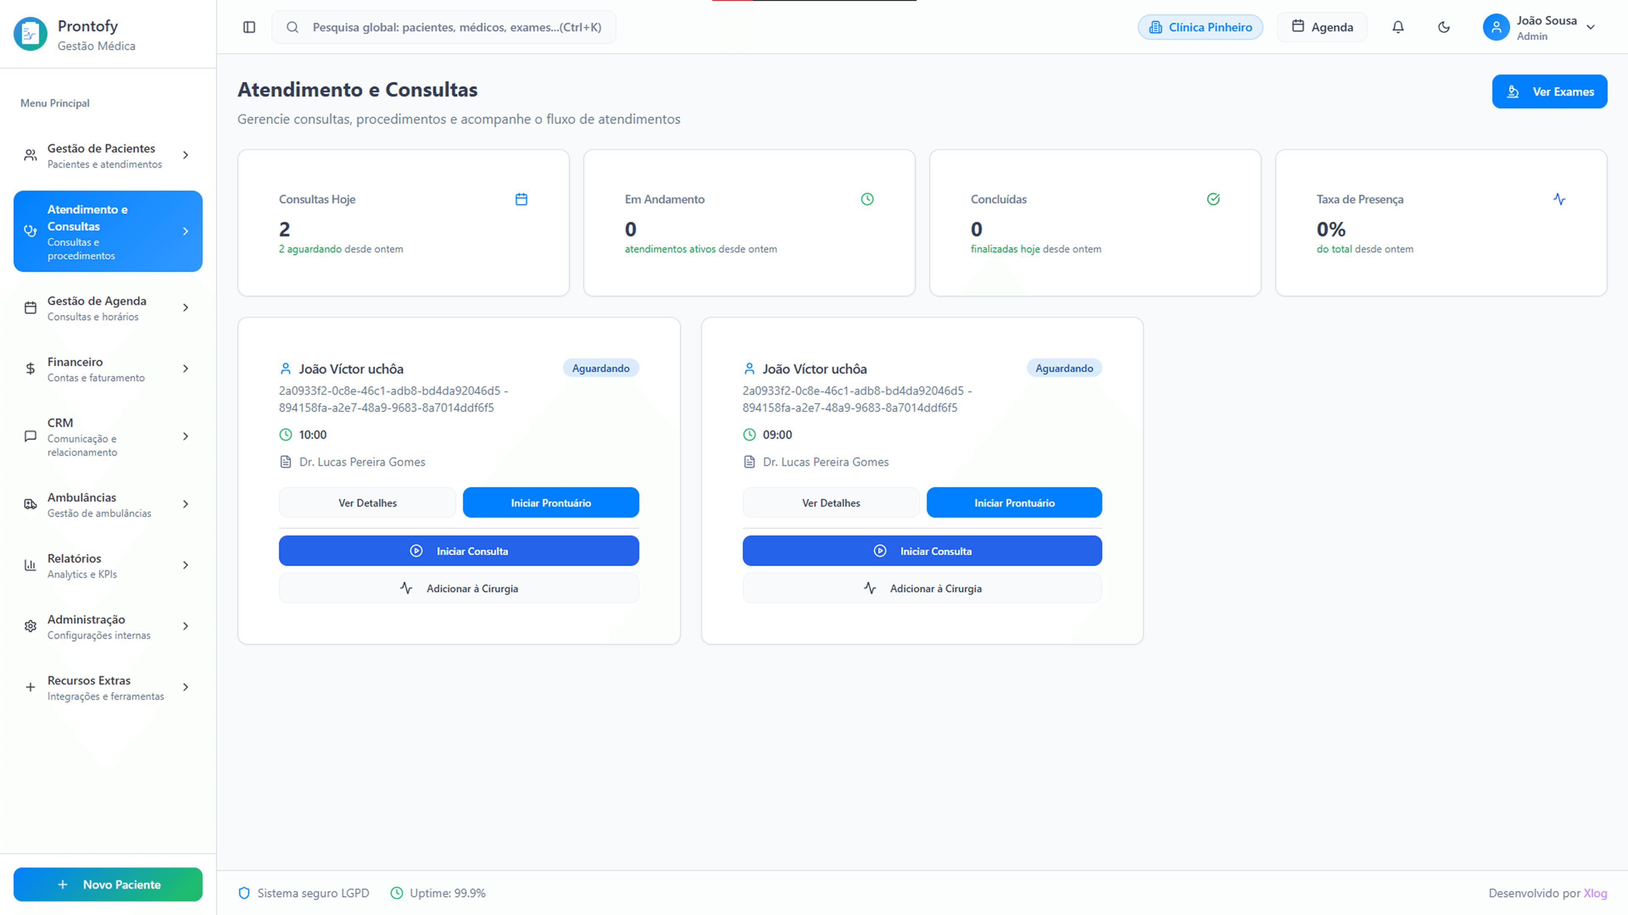Select the Clínica Pinheiro clinic badge
The width and height of the screenshot is (1628, 915).
click(x=1200, y=27)
